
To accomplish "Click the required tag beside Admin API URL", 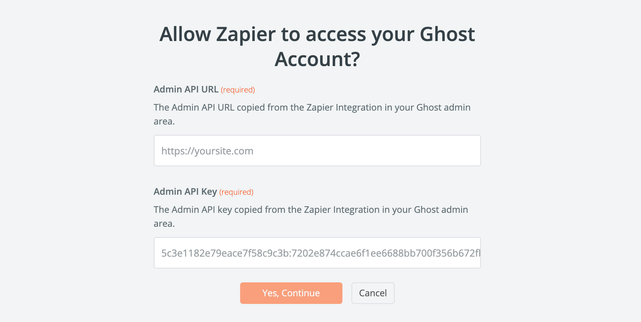I will [238, 90].
